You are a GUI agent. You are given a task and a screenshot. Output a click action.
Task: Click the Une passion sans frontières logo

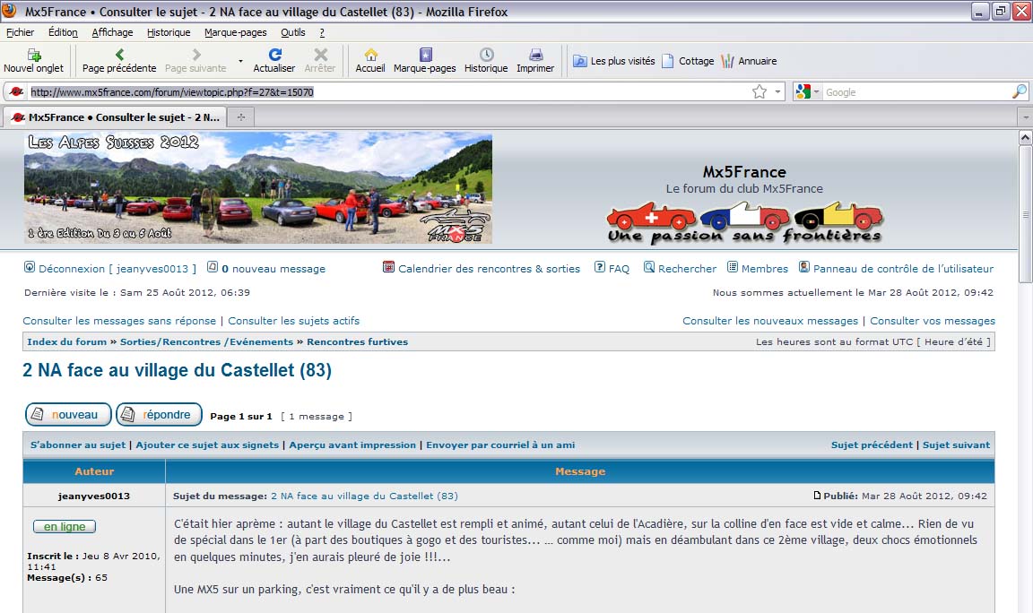pyautogui.click(x=744, y=223)
